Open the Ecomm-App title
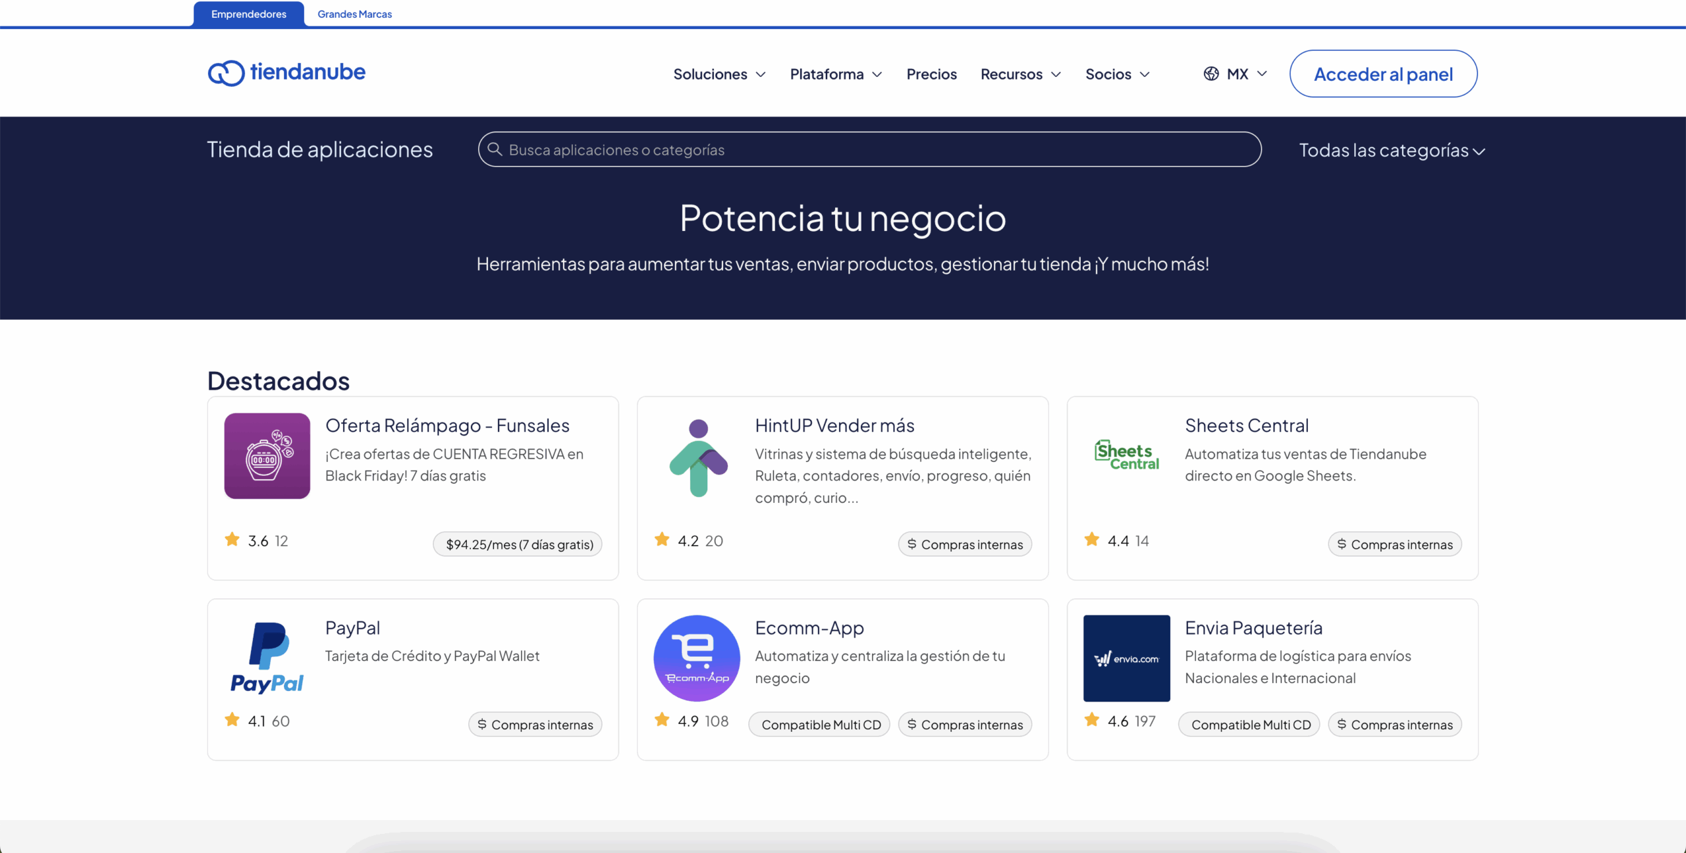 point(809,627)
